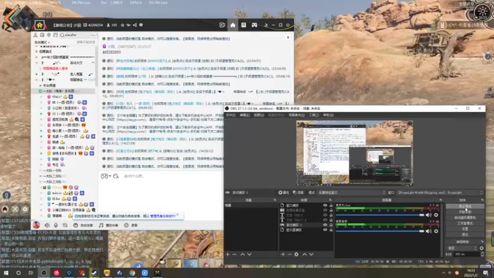
Task: Open the 模式 capture mode dropdown in OBS
Action: click(x=351, y=193)
